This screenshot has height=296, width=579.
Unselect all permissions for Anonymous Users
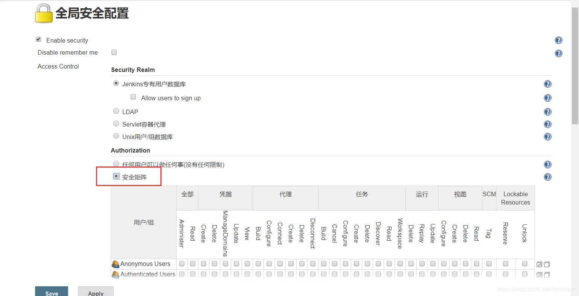[x=547, y=264]
